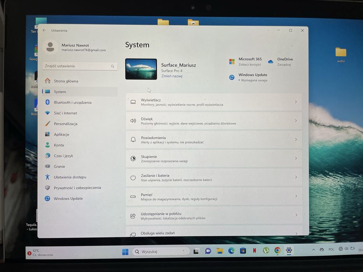Open the Pamięć storage icon

133,197
